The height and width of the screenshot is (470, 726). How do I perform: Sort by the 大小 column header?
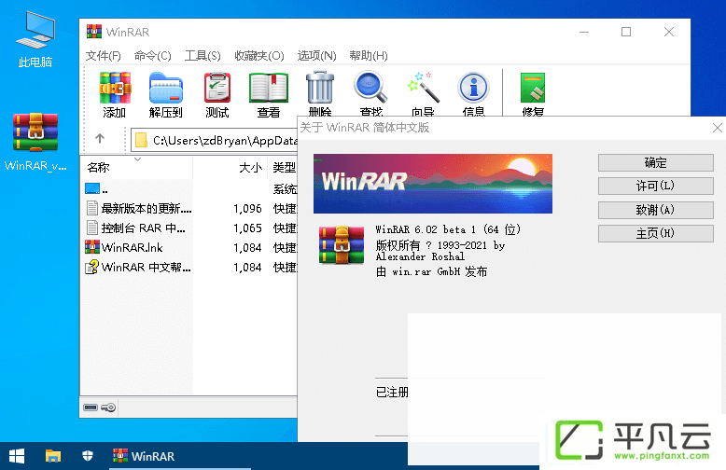[230, 168]
